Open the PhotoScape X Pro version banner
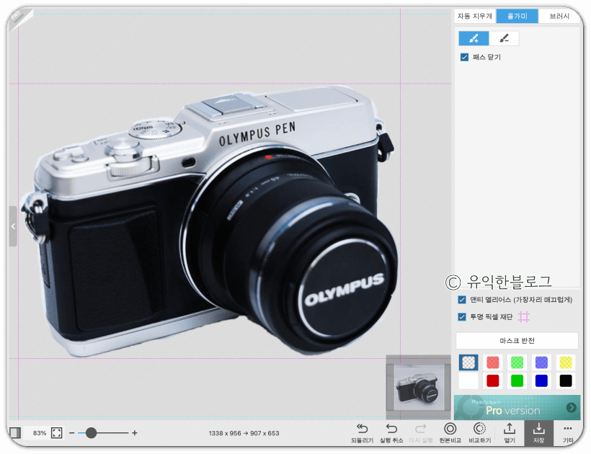Screen dimensions: 591x454 (x=517, y=408)
